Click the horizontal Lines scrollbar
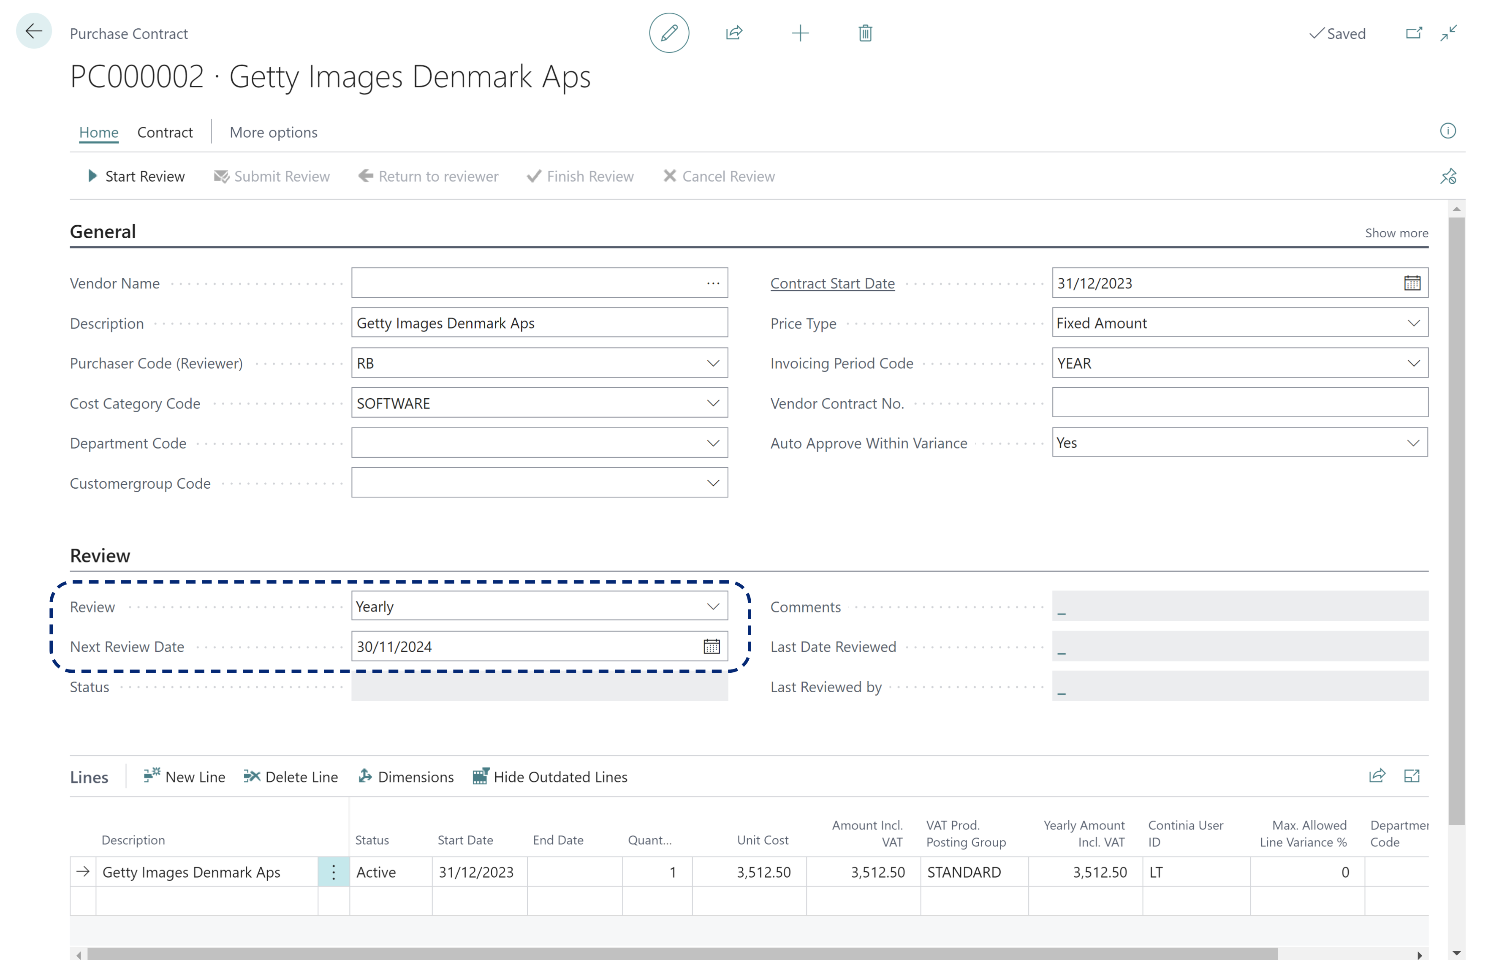 (x=682, y=954)
